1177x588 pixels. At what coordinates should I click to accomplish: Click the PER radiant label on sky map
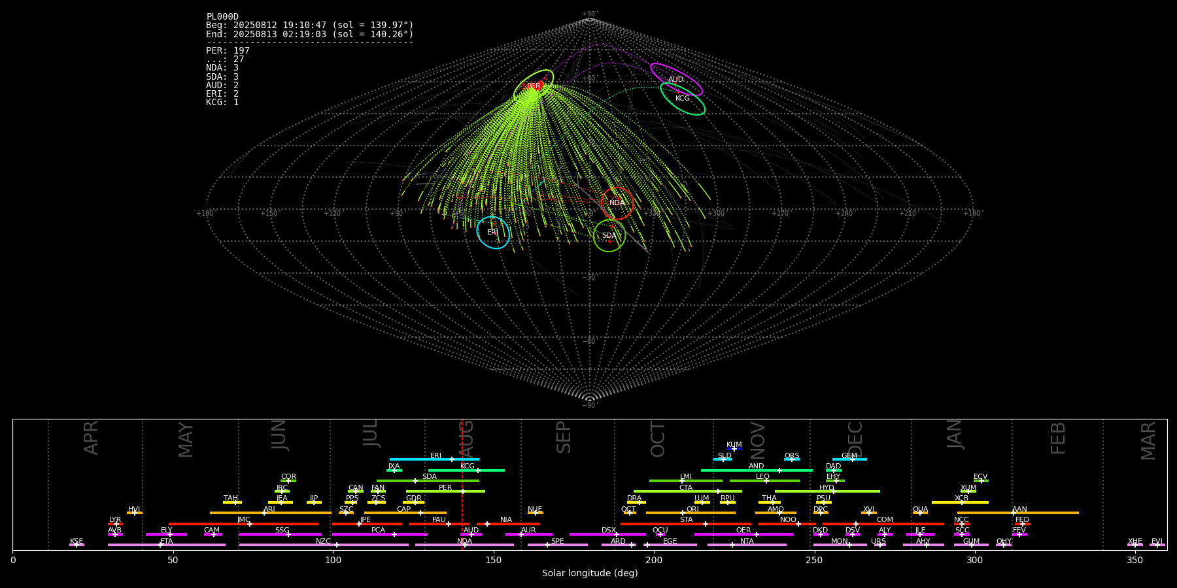[x=534, y=86]
